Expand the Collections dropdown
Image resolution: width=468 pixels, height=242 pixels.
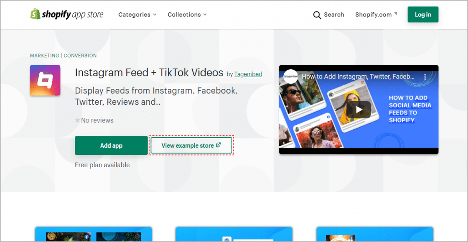coord(187,15)
